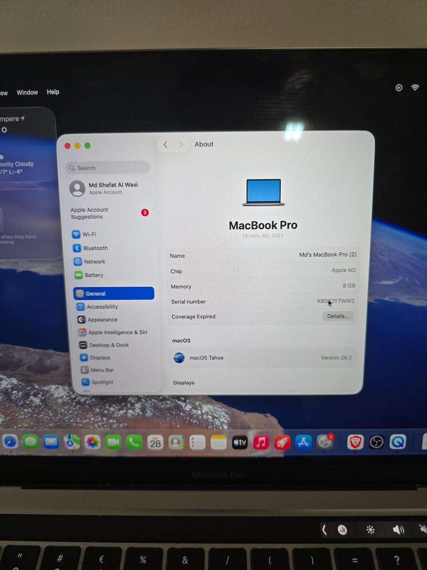The width and height of the screenshot is (427, 570).
Task: Launch Brave browser from the Dock
Action: coord(355,442)
